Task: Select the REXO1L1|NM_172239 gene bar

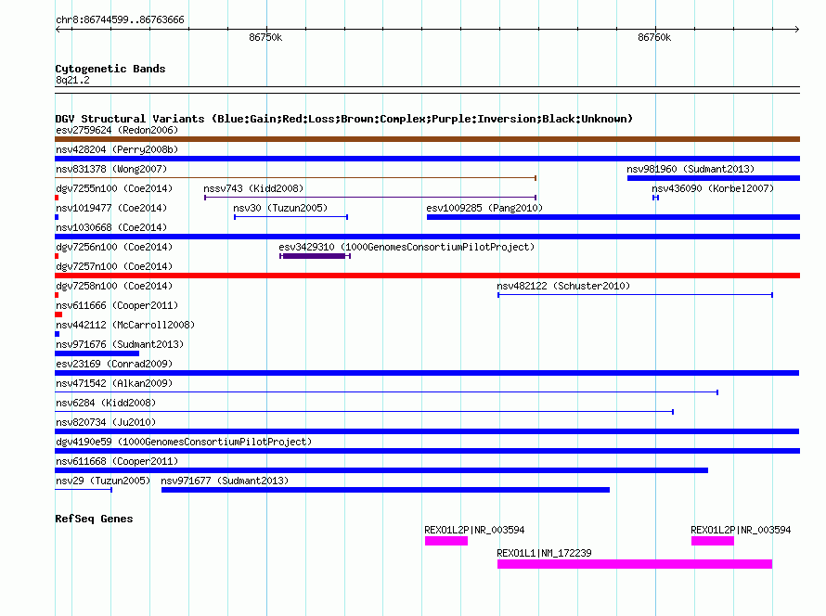Action: (x=635, y=564)
